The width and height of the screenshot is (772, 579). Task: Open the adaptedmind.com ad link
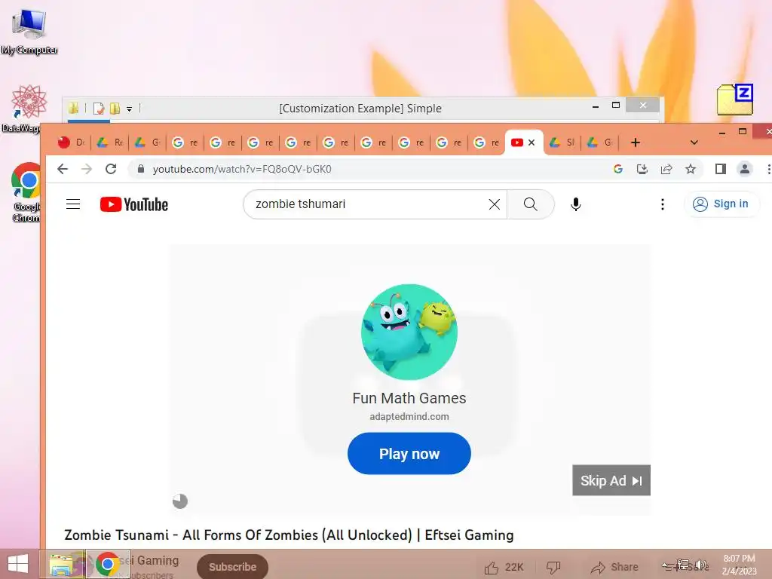click(409, 416)
